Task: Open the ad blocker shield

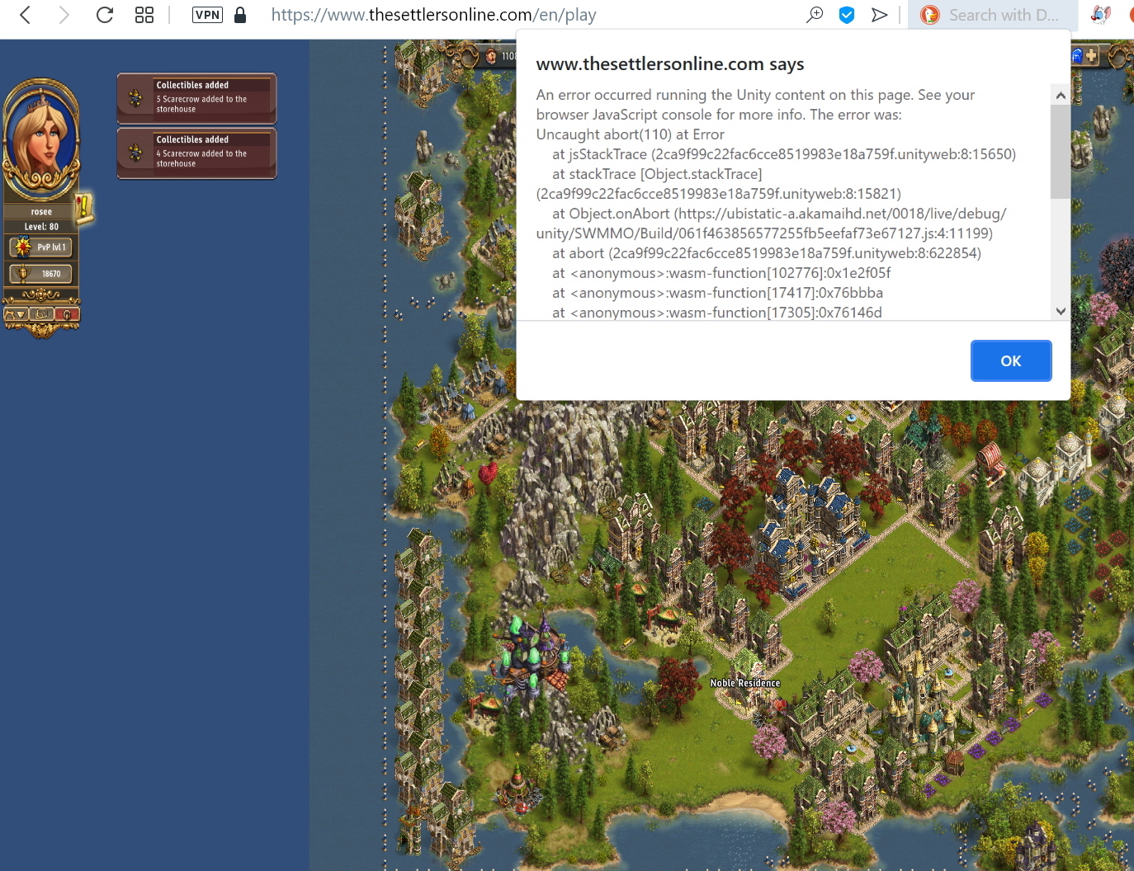Action: click(x=846, y=15)
